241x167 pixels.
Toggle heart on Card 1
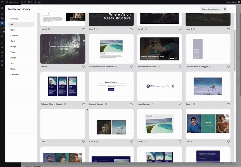pyautogui.click(x=229, y=104)
